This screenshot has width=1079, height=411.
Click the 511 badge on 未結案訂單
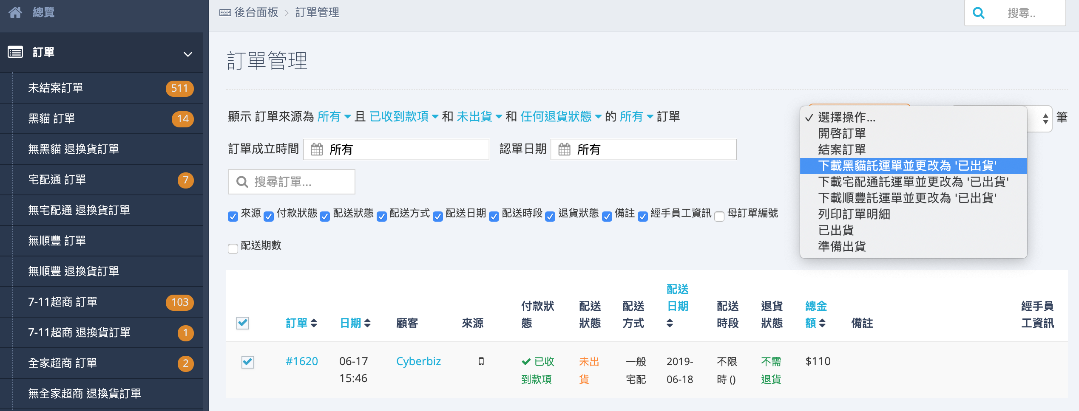pyautogui.click(x=179, y=88)
